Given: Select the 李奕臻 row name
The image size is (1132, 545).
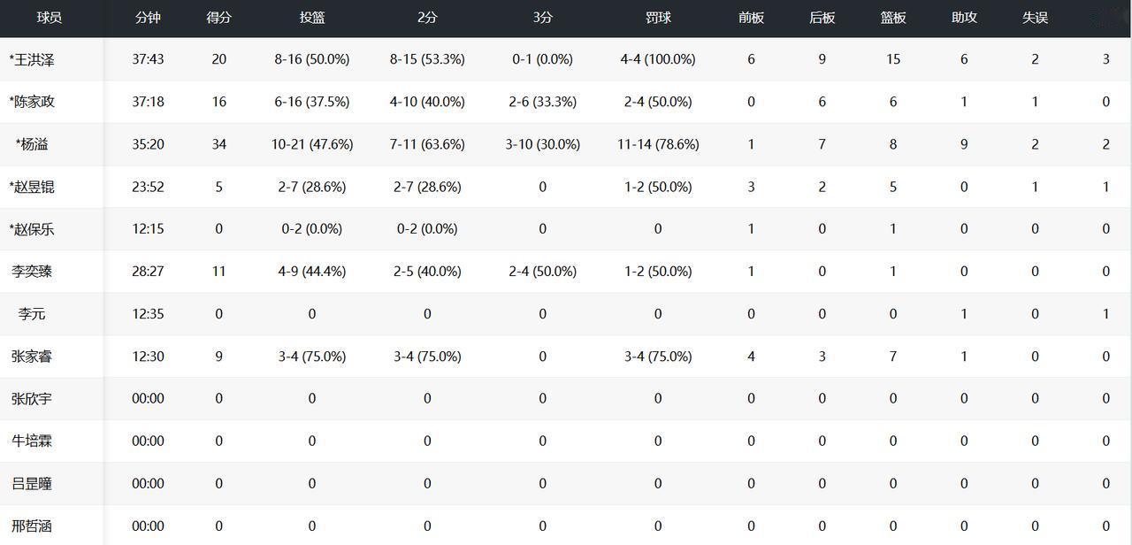Looking at the screenshot, I should 32,272.
